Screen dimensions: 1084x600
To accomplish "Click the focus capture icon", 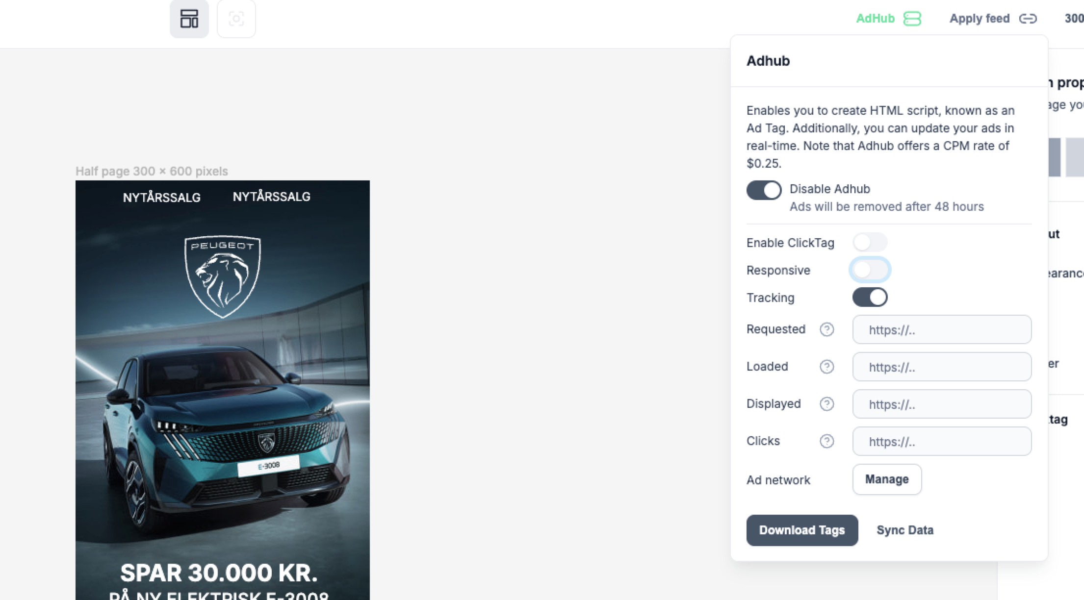I will [236, 19].
